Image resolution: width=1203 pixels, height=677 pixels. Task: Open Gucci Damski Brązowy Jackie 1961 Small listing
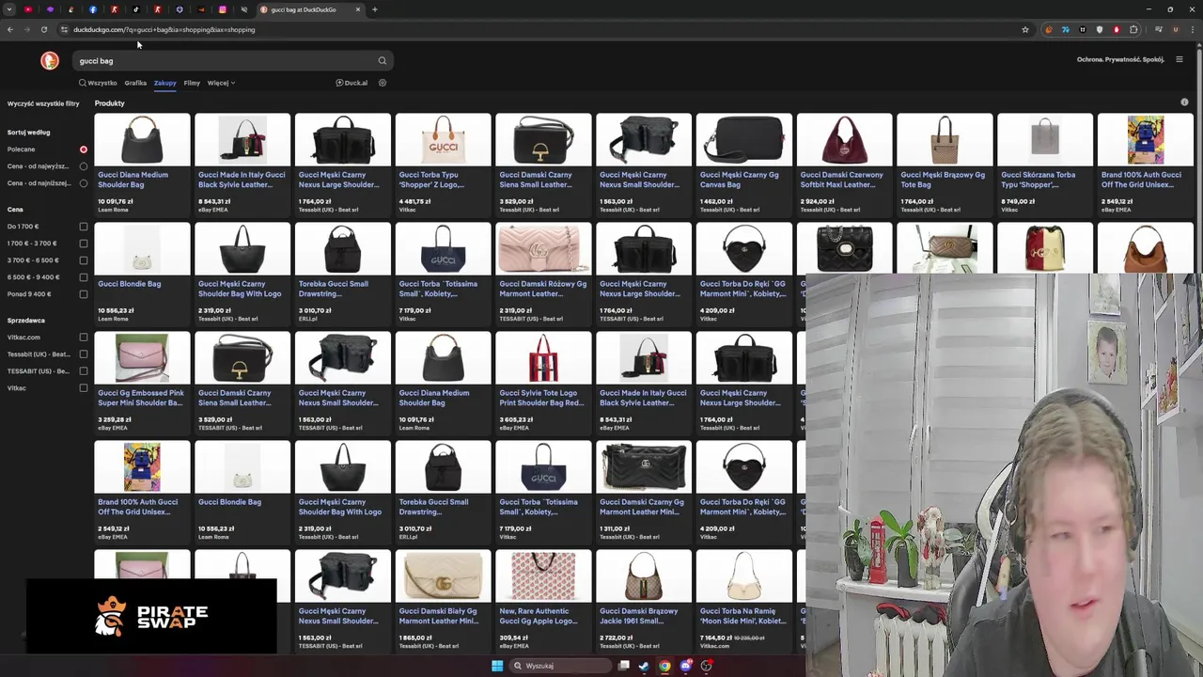point(644,600)
